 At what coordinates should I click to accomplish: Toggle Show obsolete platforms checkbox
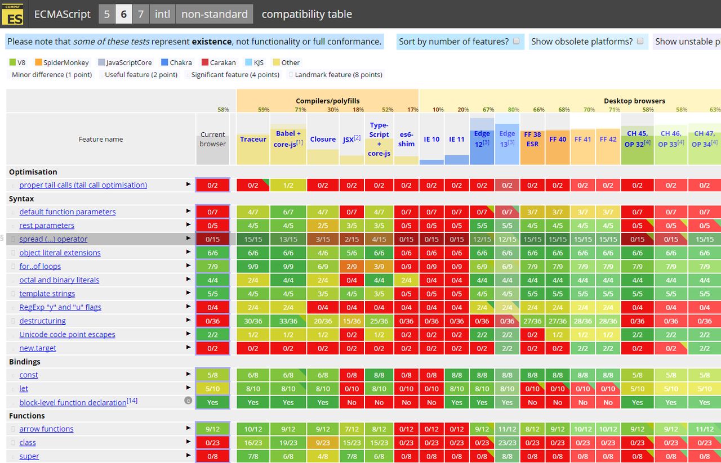[x=640, y=41]
